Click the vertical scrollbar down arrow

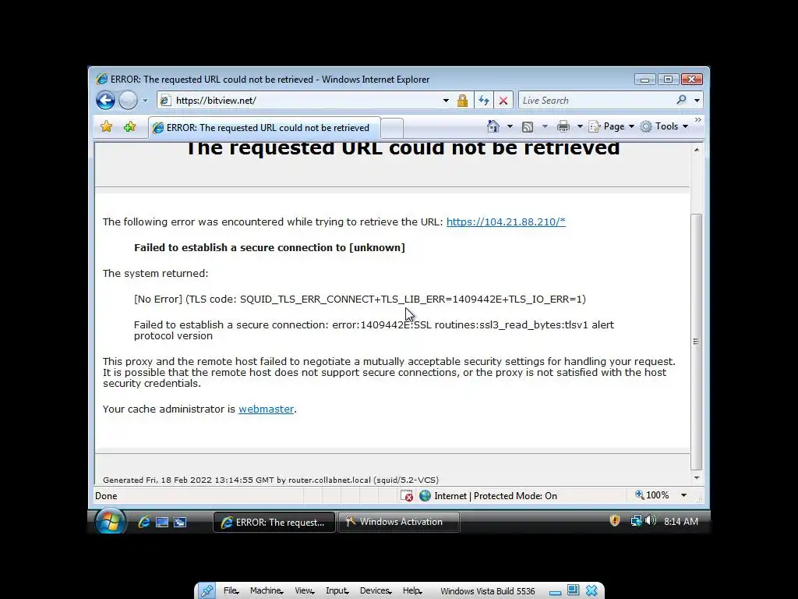(696, 478)
